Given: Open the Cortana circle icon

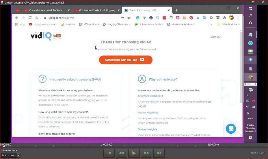Looking at the screenshot, I should pyautogui.click(x=250, y=23).
